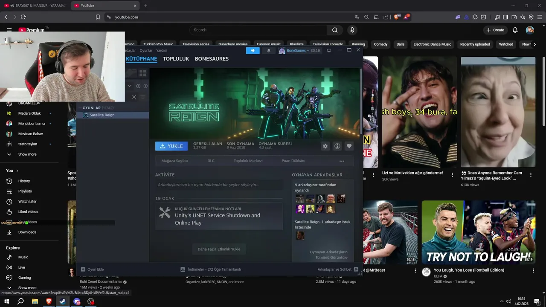
Task: Click Oyun Ekle in Steam footer
Action: click(x=92, y=269)
